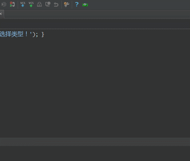The height and width of the screenshot is (161, 190).
Task: Close the current editor tab
Action: point(1,14)
